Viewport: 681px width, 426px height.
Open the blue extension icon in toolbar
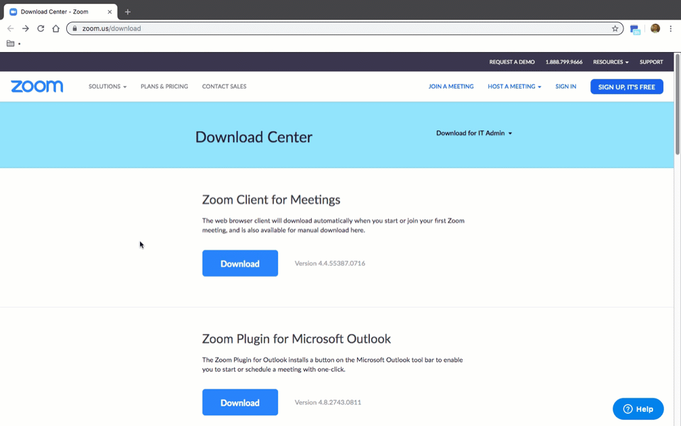coord(635,30)
